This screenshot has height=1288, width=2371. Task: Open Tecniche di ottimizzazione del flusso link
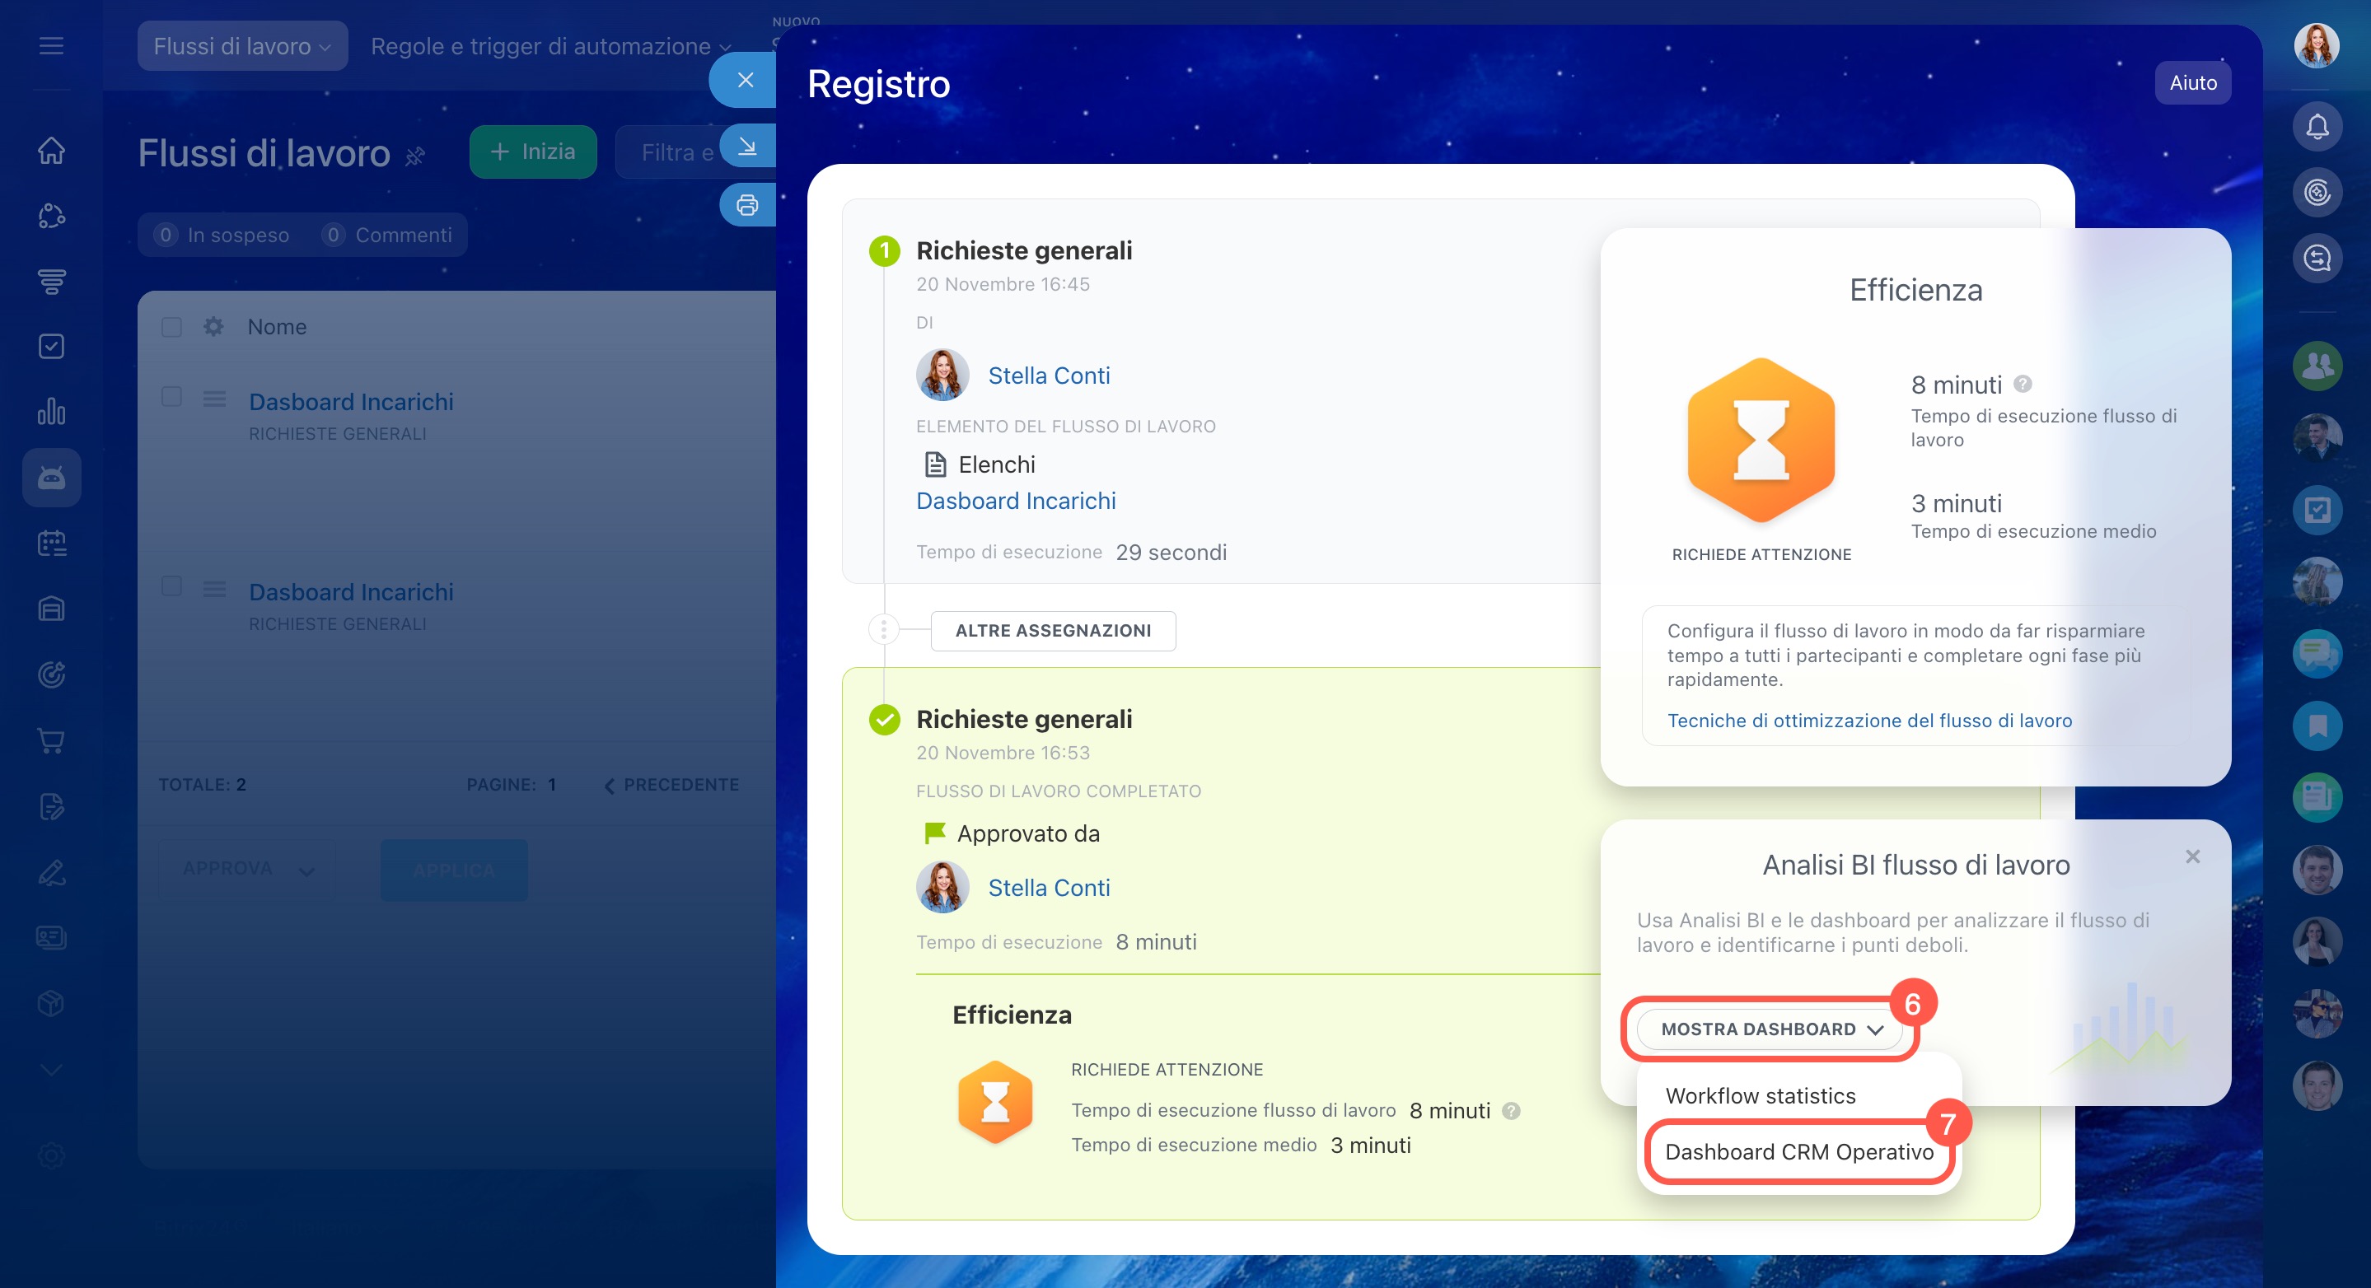[x=1868, y=721]
